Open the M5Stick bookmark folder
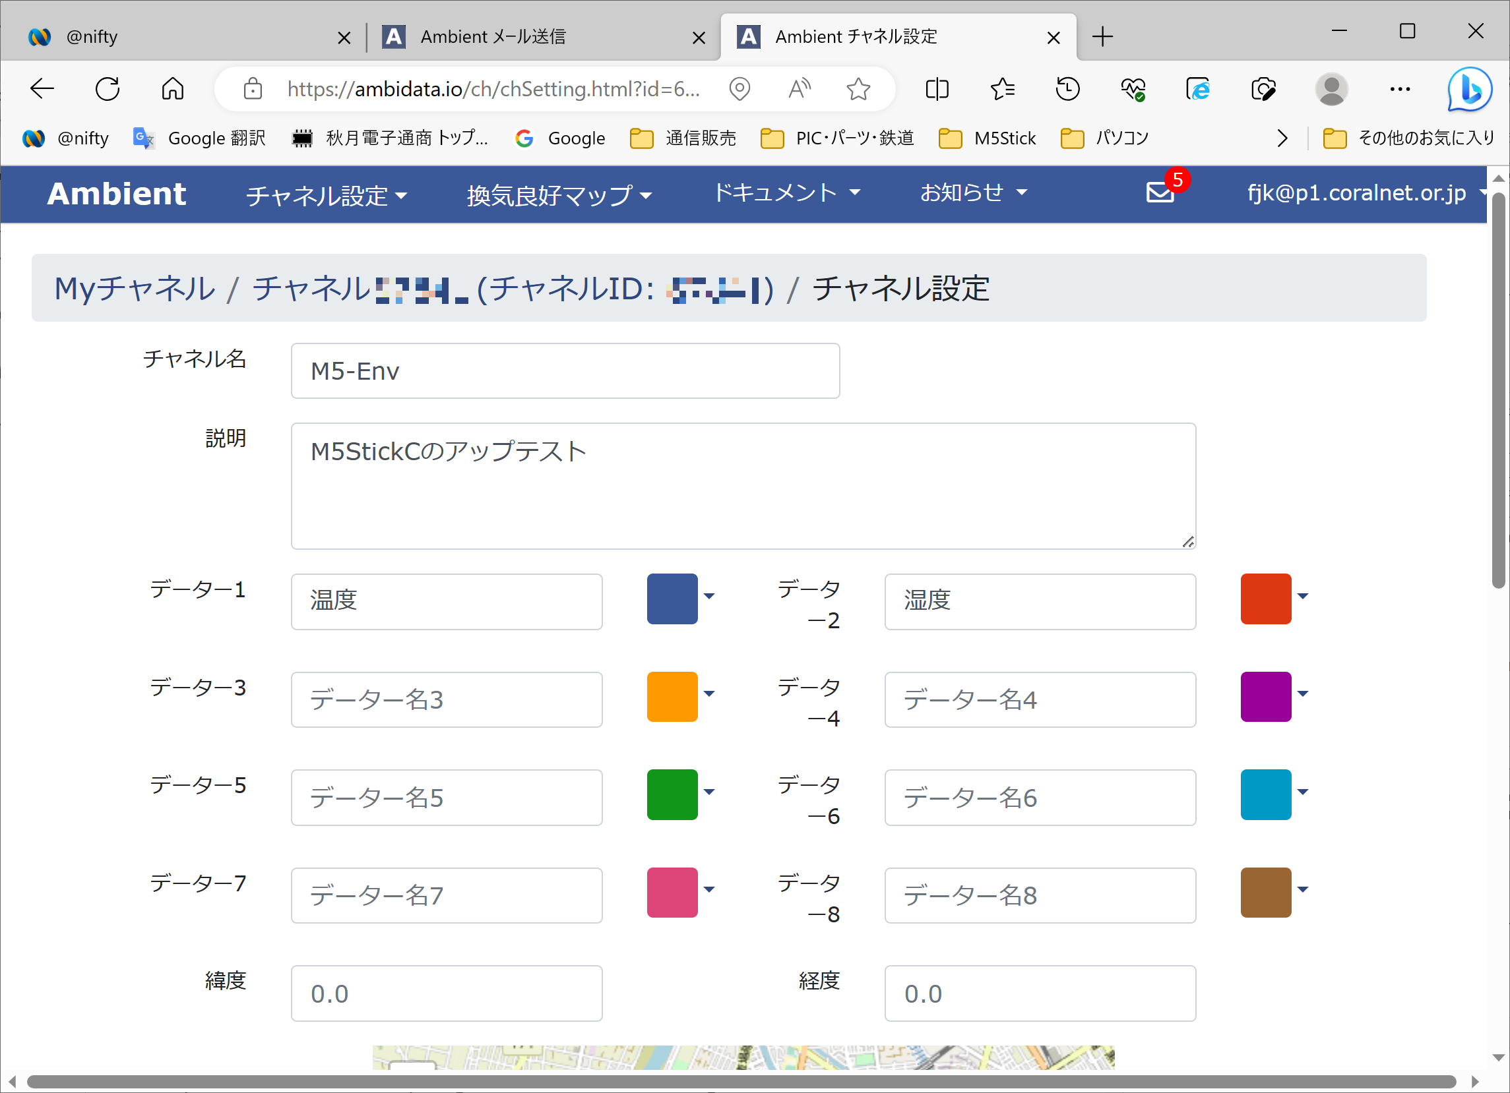This screenshot has width=1510, height=1093. pyautogui.click(x=988, y=138)
